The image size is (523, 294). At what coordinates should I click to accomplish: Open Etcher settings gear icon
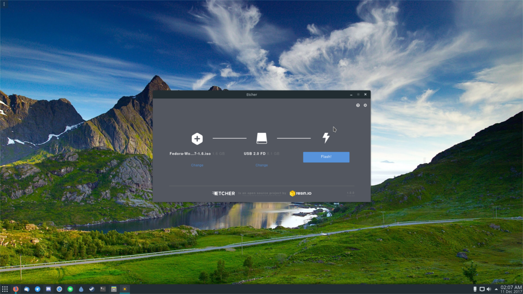click(x=365, y=105)
